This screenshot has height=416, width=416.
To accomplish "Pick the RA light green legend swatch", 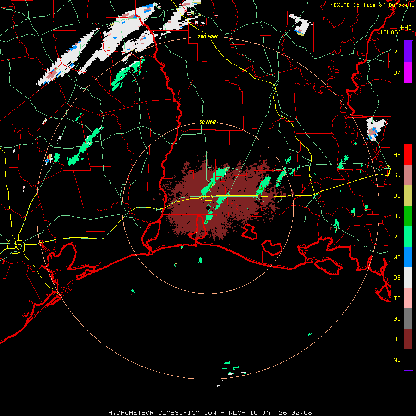I will [408, 237].
